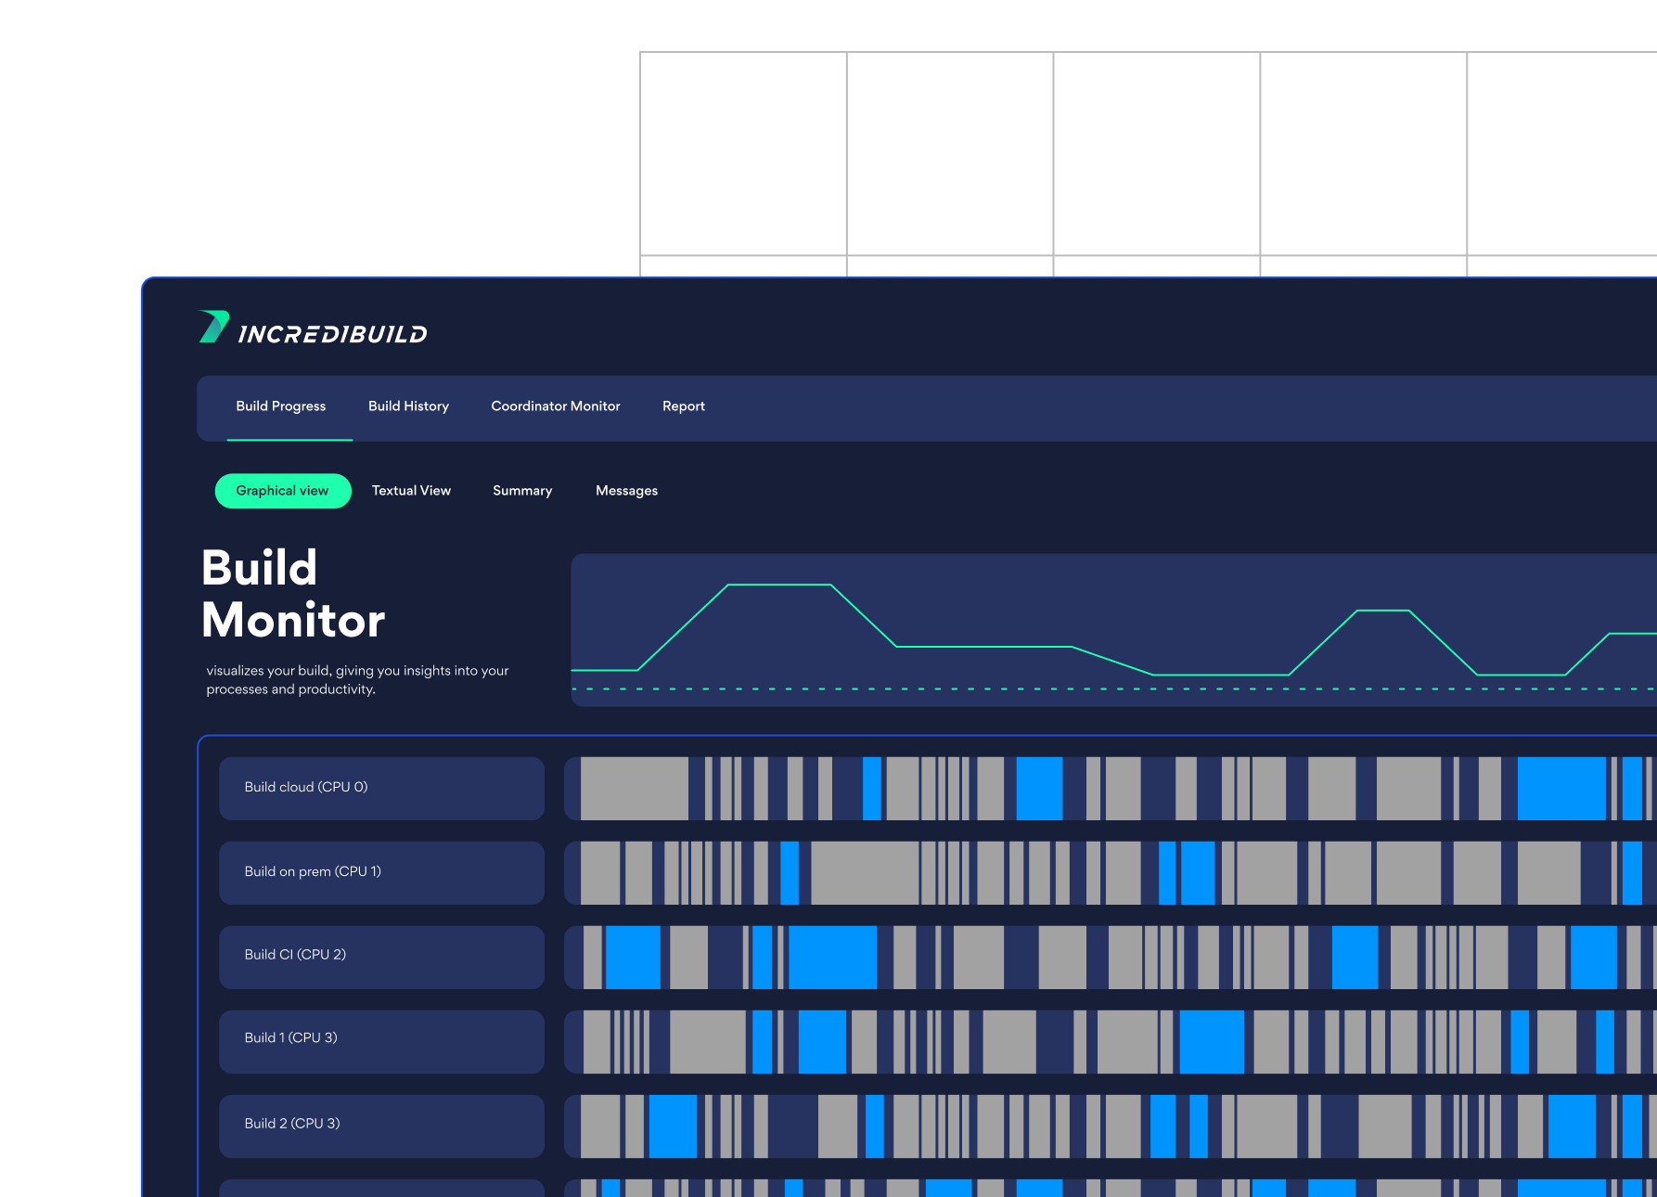The width and height of the screenshot is (1657, 1197).
Task: Select the Build on prem (CPU 1) row
Action: 381,872
